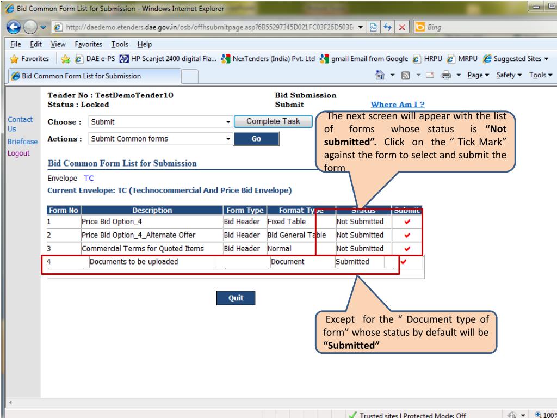The width and height of the screenshot is (557, 418).
Task: Click the Home icon in command bar
Action: [x=380, y=75]
